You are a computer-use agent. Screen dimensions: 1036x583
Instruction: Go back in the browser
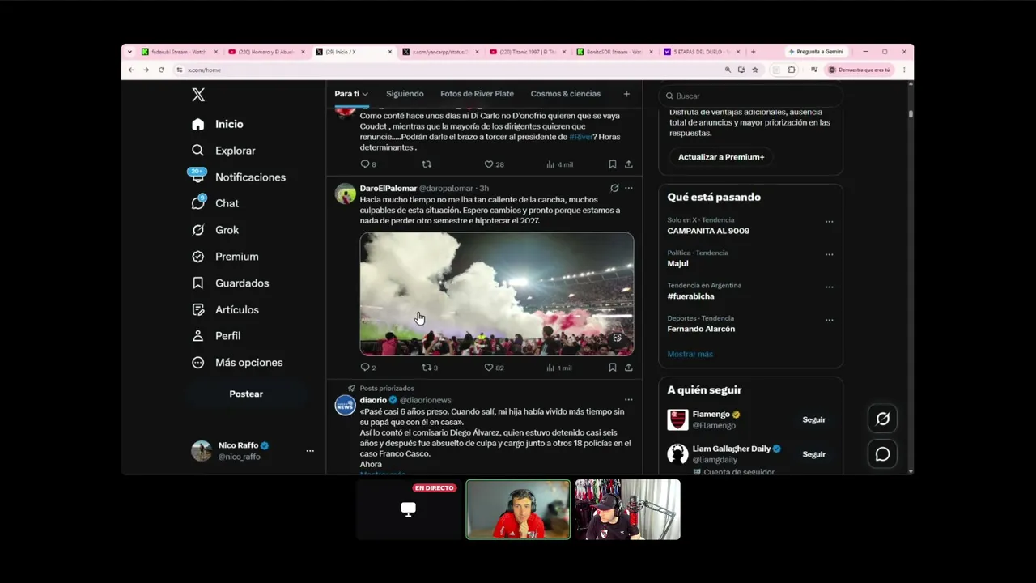tap(131, 70)
